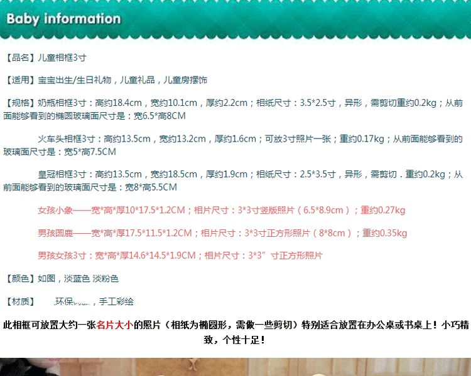Click the text '宽5*高7.5CM'

[x=90, y=152]
